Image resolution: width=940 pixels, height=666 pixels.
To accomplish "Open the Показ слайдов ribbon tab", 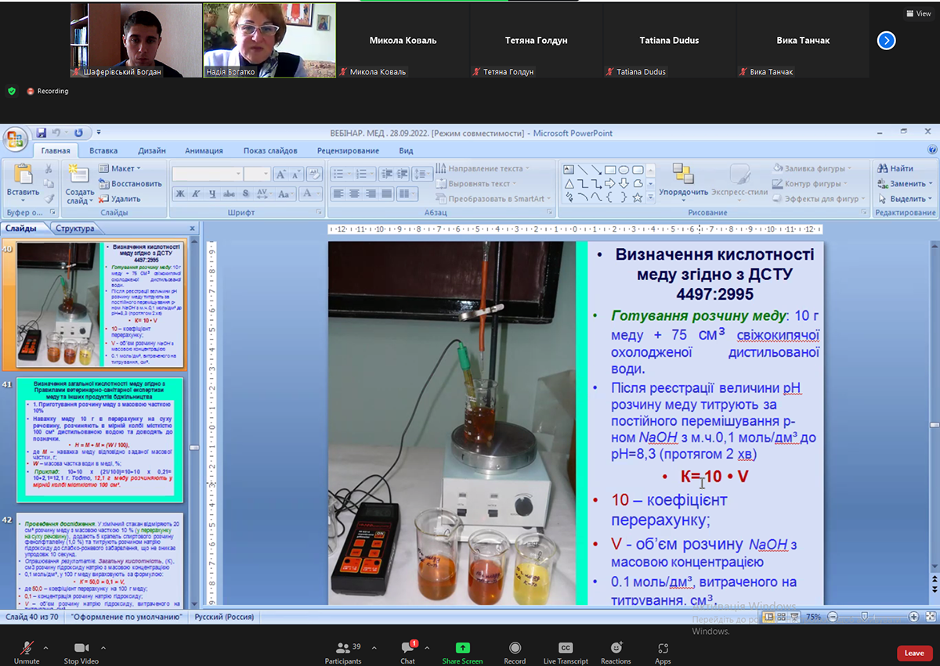I will tap(270, 150).
